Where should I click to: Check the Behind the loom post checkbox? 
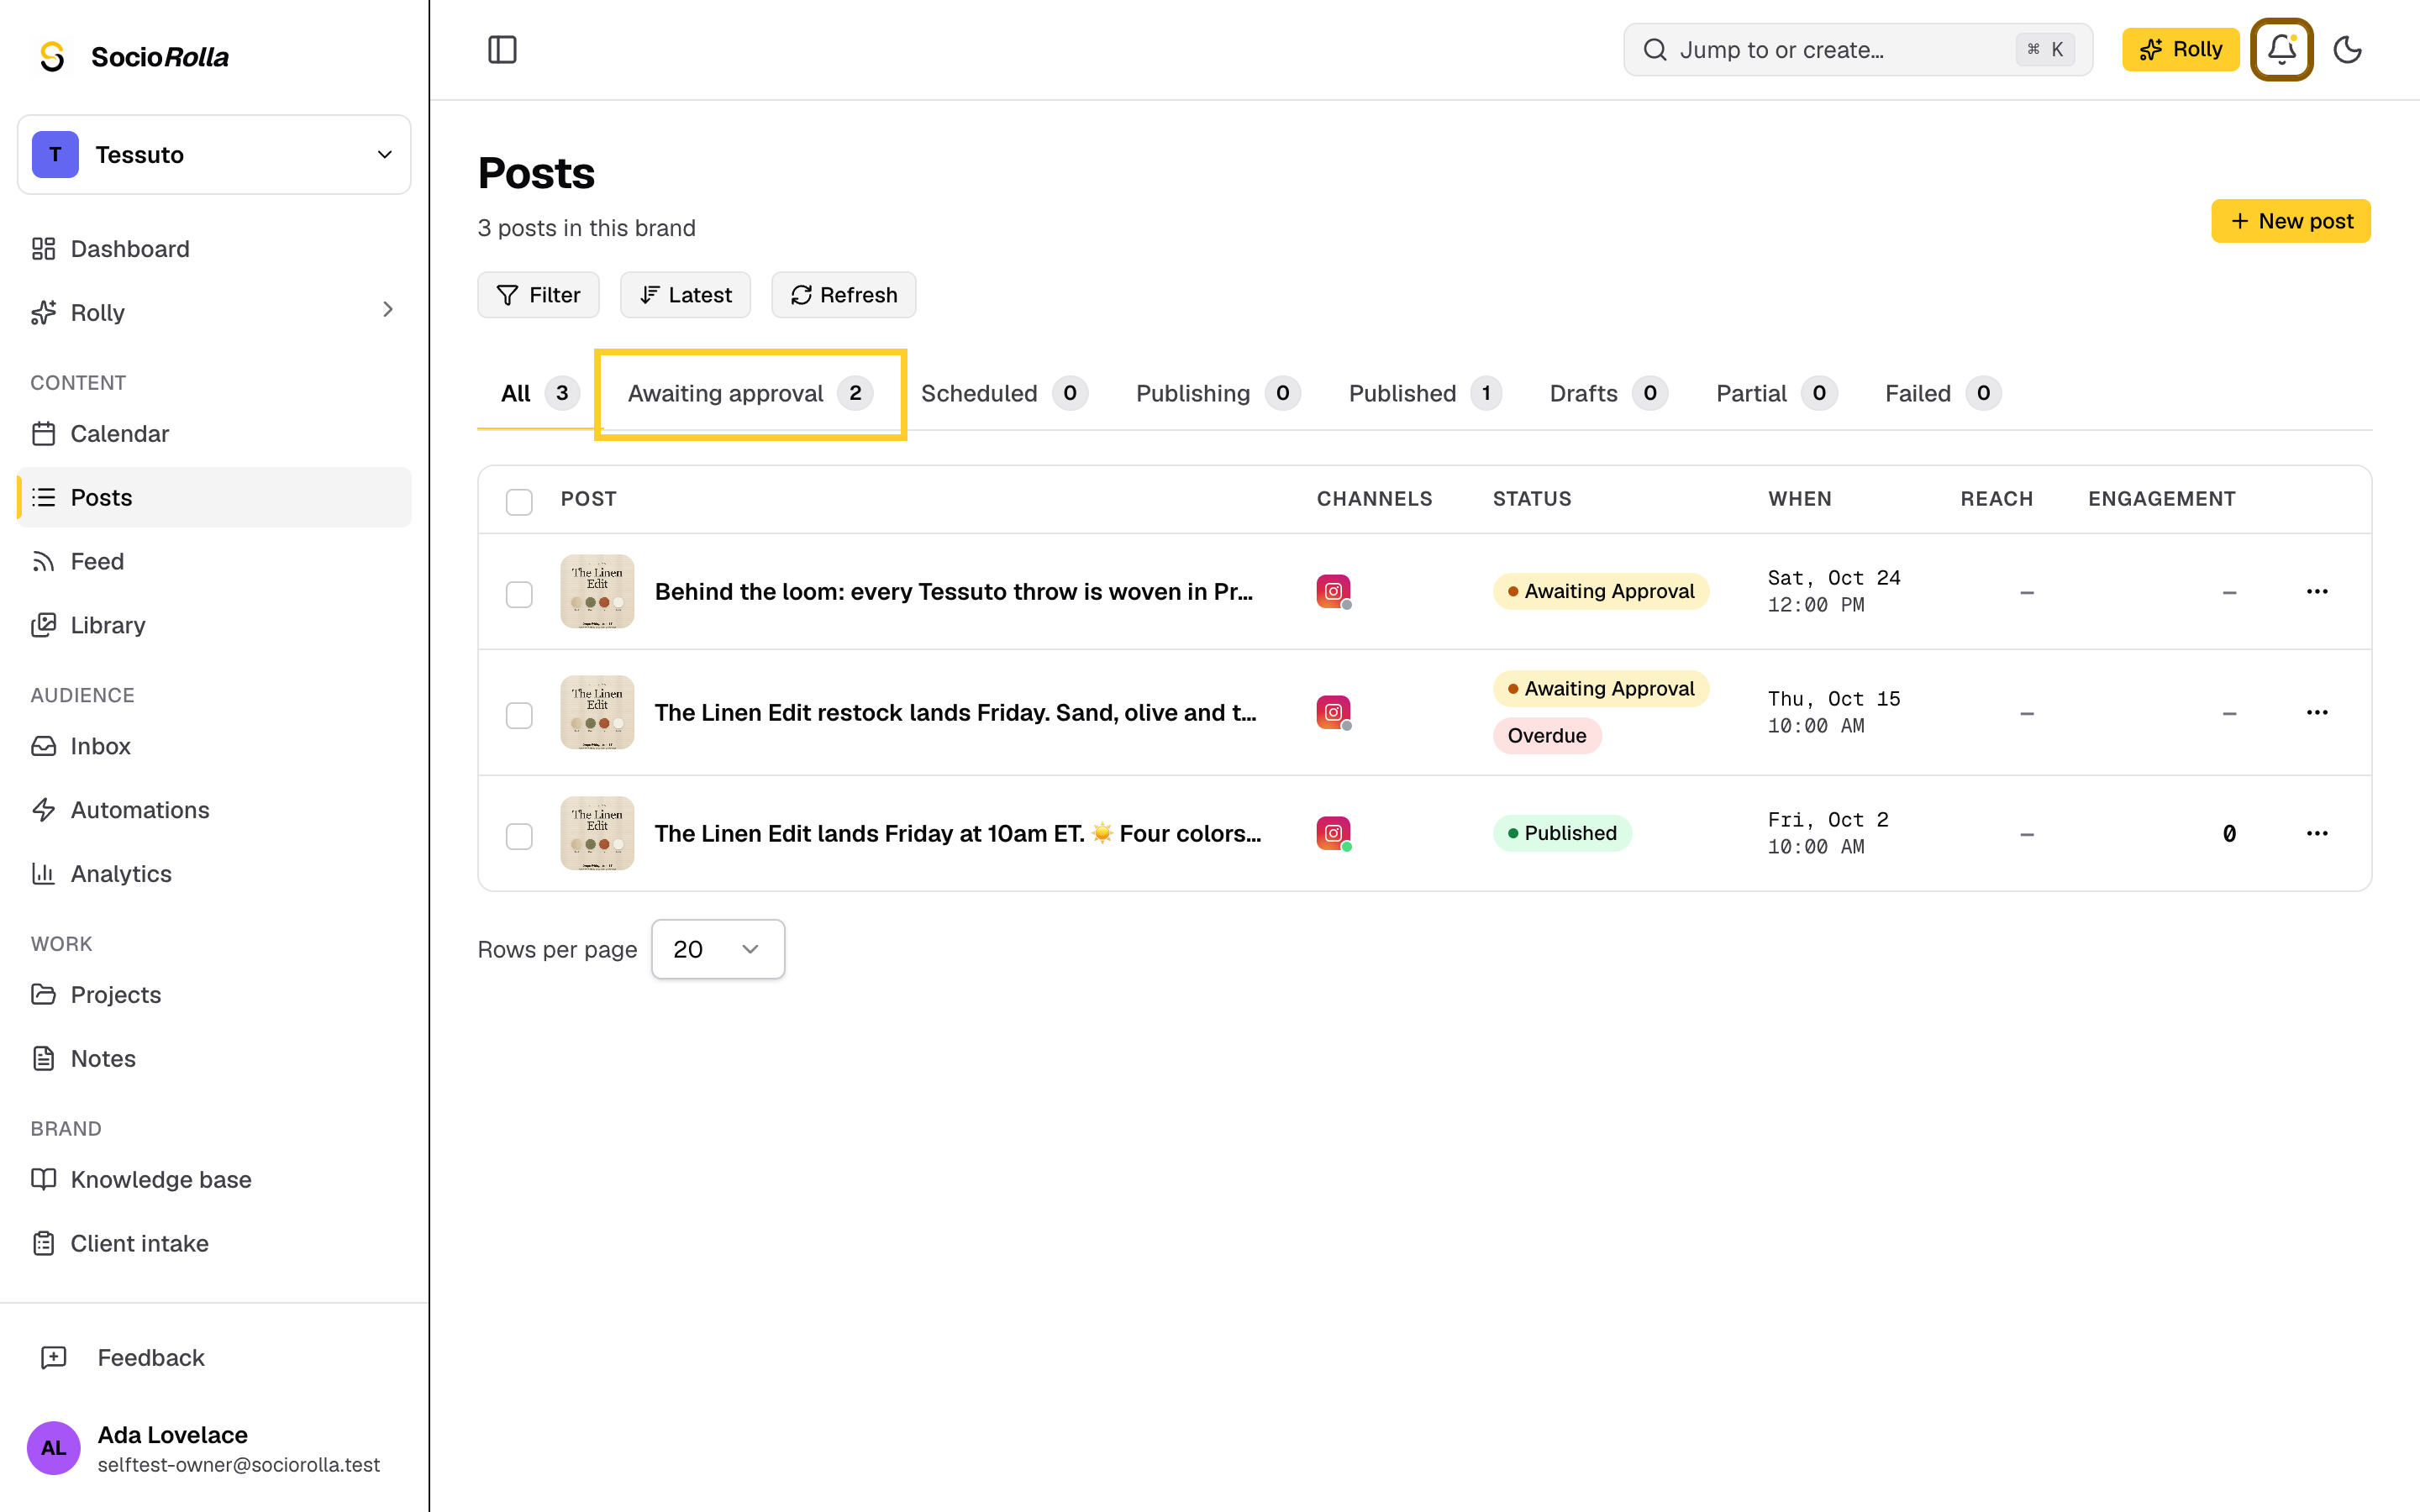519,594
